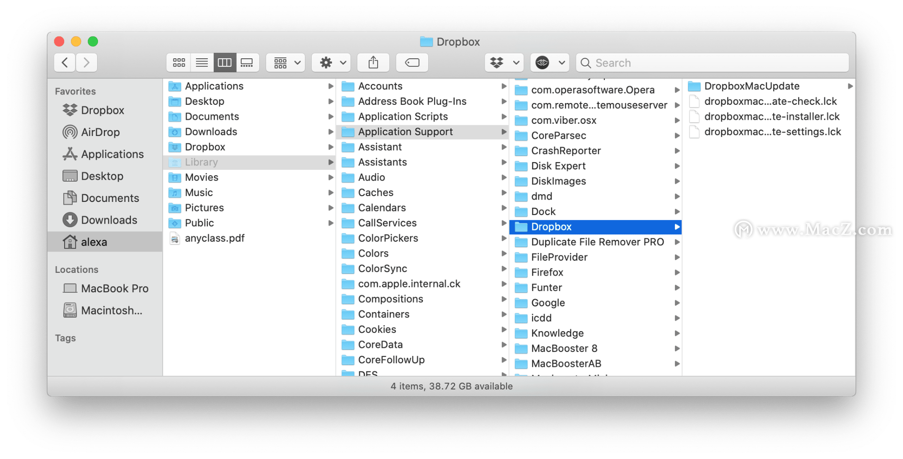
Task: Select the Firefox folder
Action: click(596, 272)
